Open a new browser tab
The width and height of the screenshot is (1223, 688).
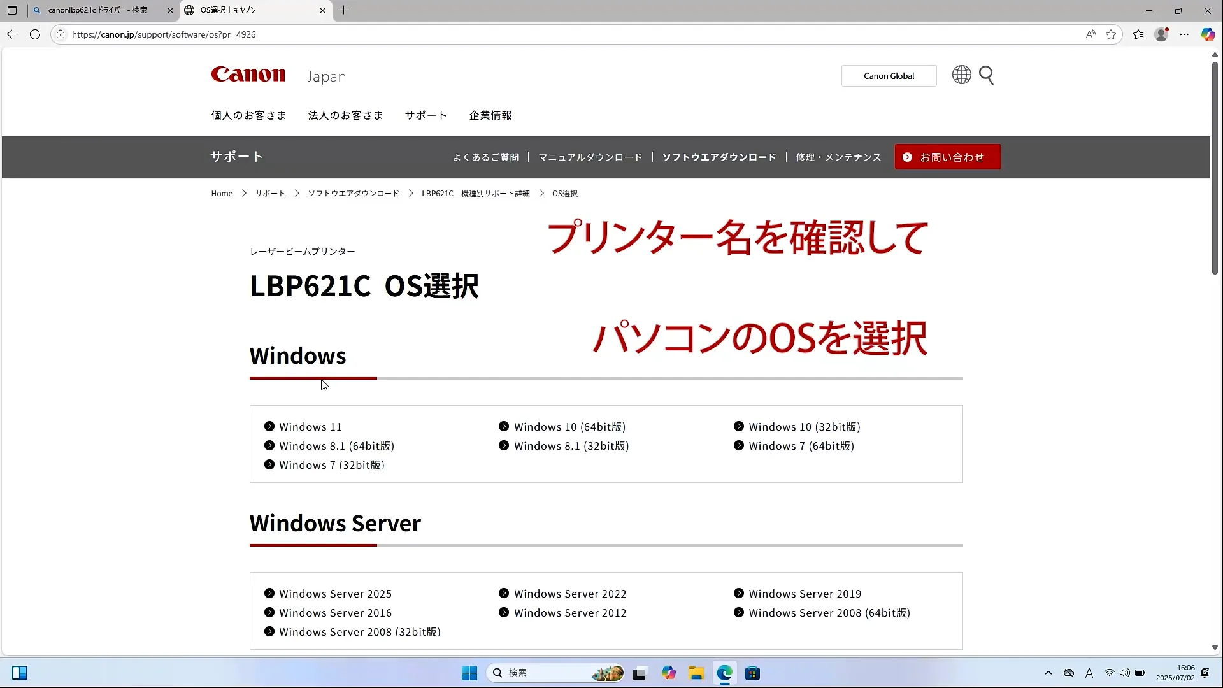pos(344,10)
